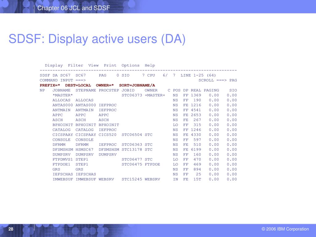Screen dimensions: 316x237
Task: Select the ANTMAIN jobname
Action: [x=61, y=110]
